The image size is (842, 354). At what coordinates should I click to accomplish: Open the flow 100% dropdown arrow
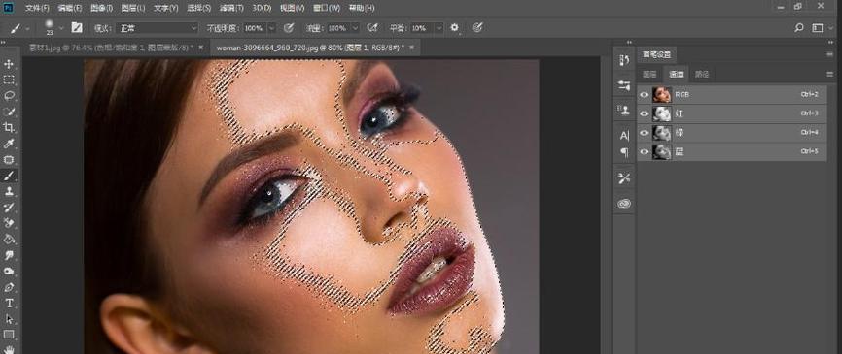tap(355, 28)
